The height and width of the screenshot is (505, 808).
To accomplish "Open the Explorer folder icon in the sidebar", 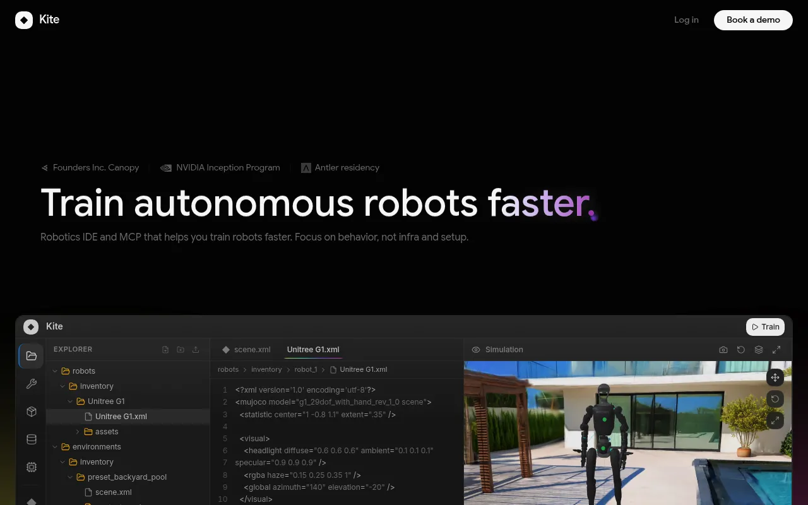I will pos(31,356).
